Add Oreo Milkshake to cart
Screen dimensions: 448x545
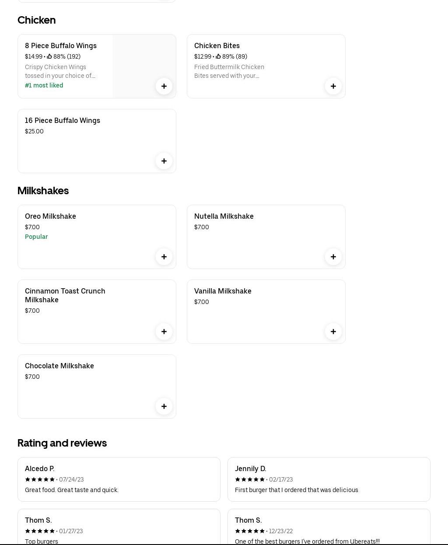coord(164,257)
